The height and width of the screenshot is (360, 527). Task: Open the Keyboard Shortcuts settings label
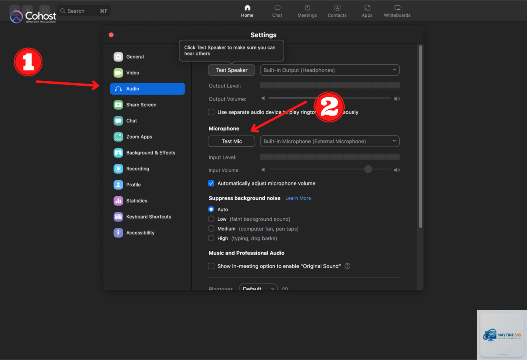(149, 217)
